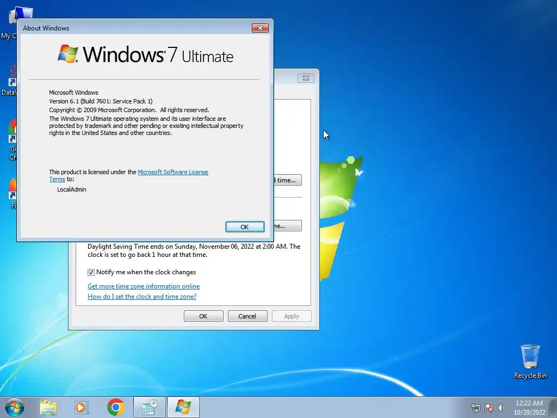Open the Microsoft Software License Terms link

point(172,172)
